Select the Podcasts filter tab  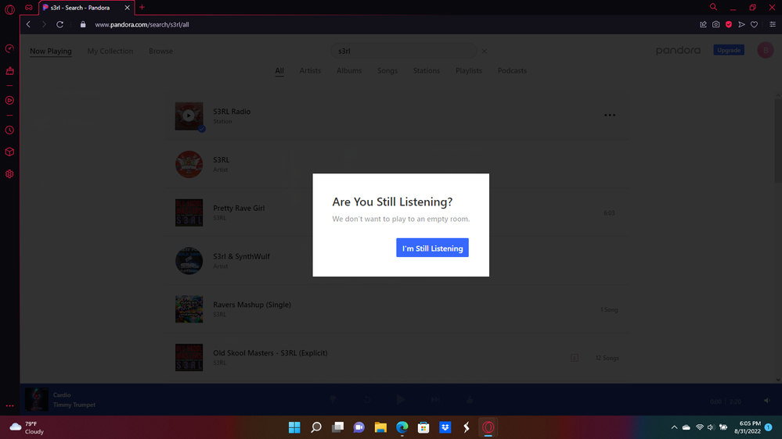512,70
